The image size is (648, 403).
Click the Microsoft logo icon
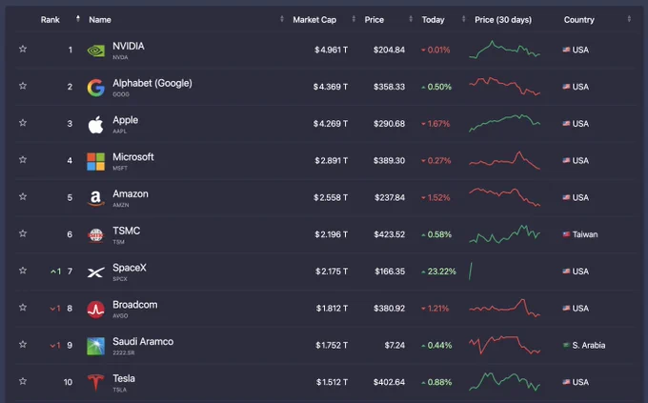[96, 162]
